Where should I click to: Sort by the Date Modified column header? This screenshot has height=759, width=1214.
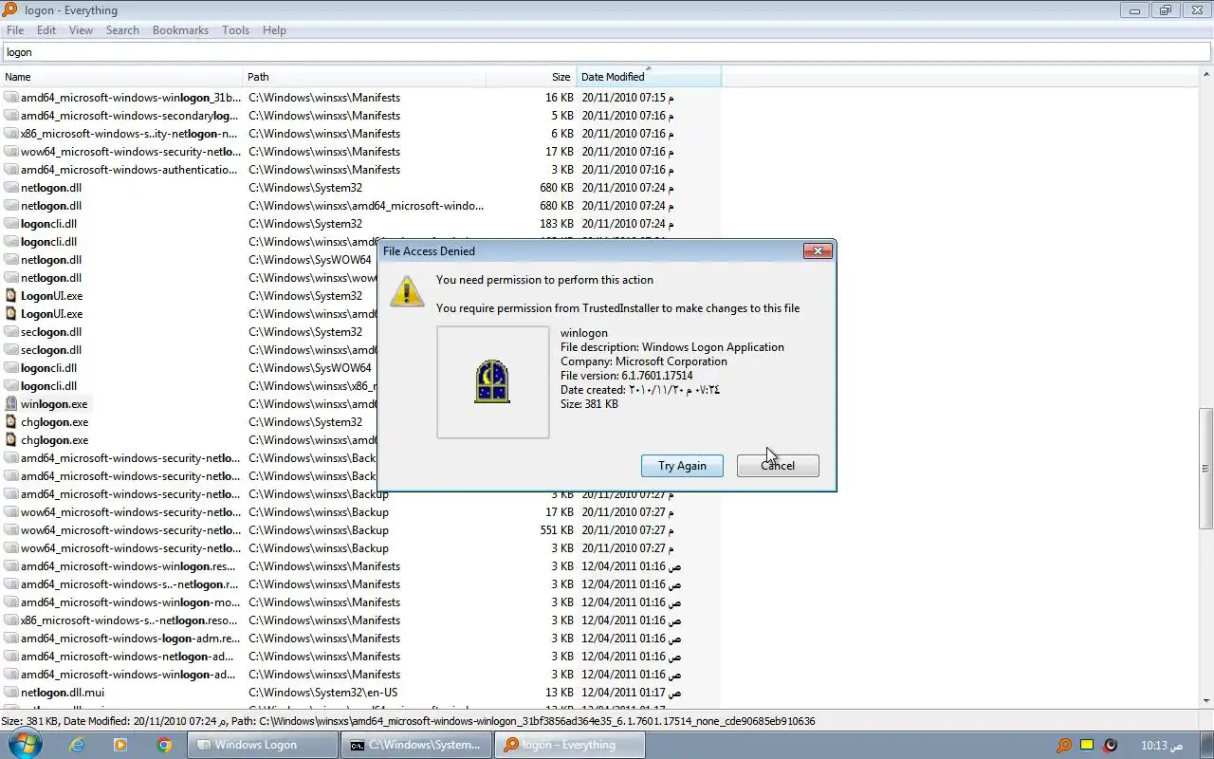(x=649, y=77)
